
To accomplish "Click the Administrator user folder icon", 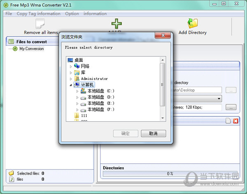I will click(x=77, y=79).
